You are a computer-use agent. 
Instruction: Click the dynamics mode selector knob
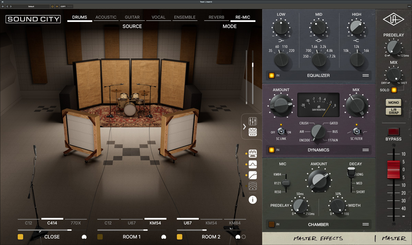click(x=319, y=132)
